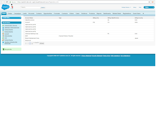Go to the first page of accounts
Viewport: 161px width, 121px height.
click(26, 43)
